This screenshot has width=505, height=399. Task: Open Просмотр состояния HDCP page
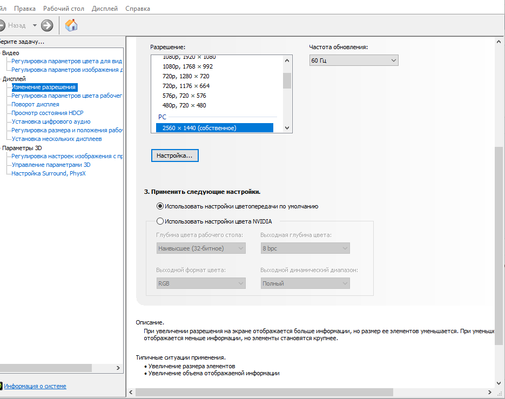click(x=48, y=113)
